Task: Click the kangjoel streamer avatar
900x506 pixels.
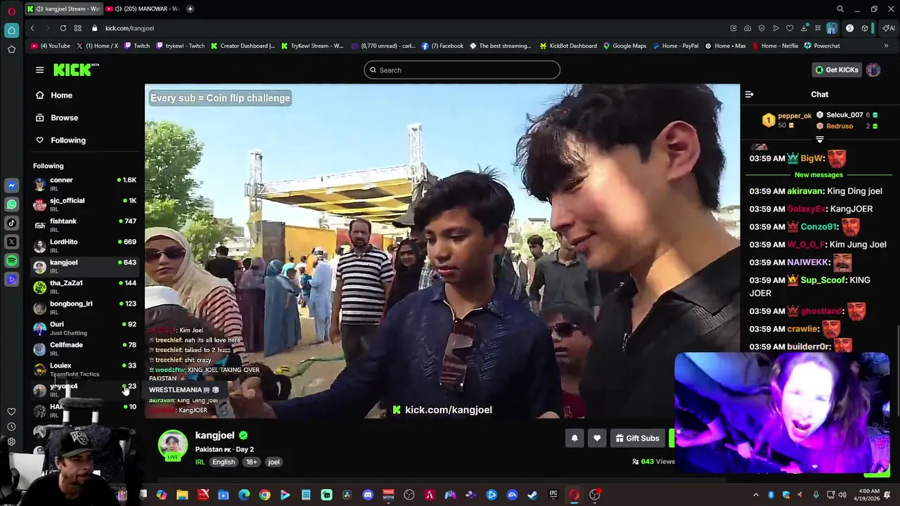Action: pyautogui.click(x=172, y=446)
